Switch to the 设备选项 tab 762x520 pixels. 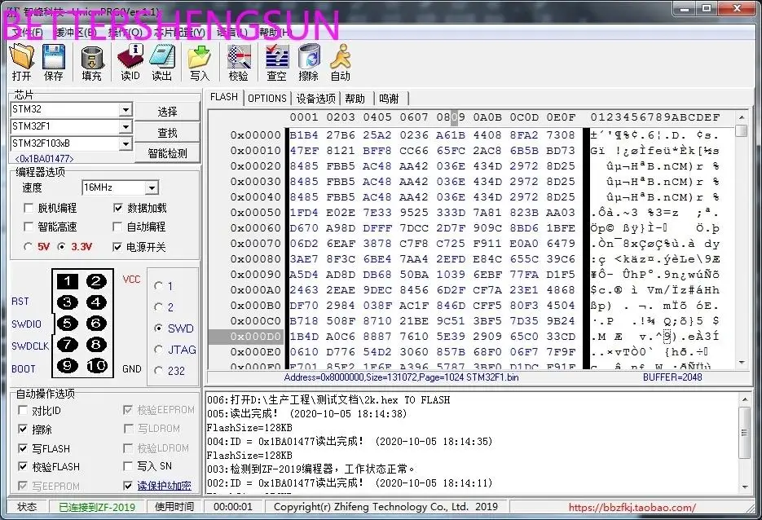(316, 98)
